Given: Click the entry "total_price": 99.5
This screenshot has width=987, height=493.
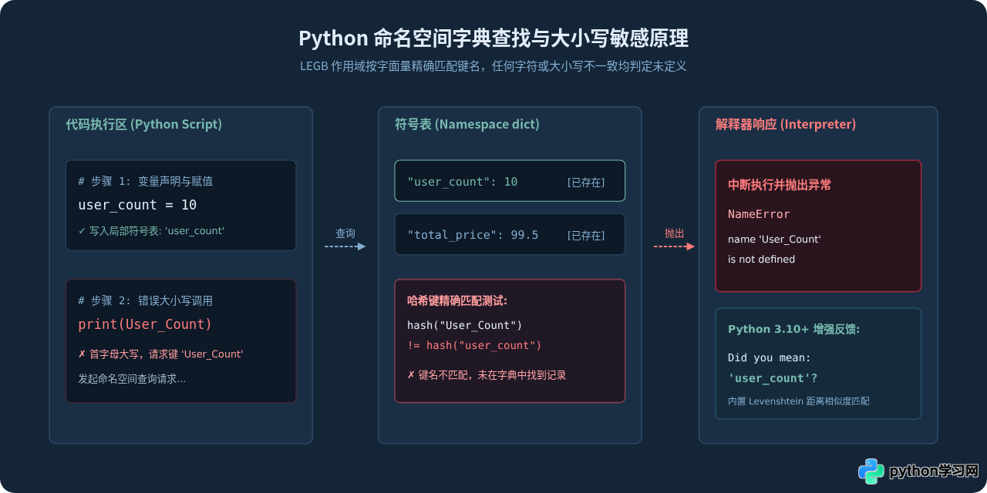Looking at the screenshot, I should click(x=473, y=235).
